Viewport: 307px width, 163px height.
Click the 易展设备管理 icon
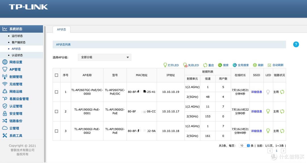click(x=5, y=99)
